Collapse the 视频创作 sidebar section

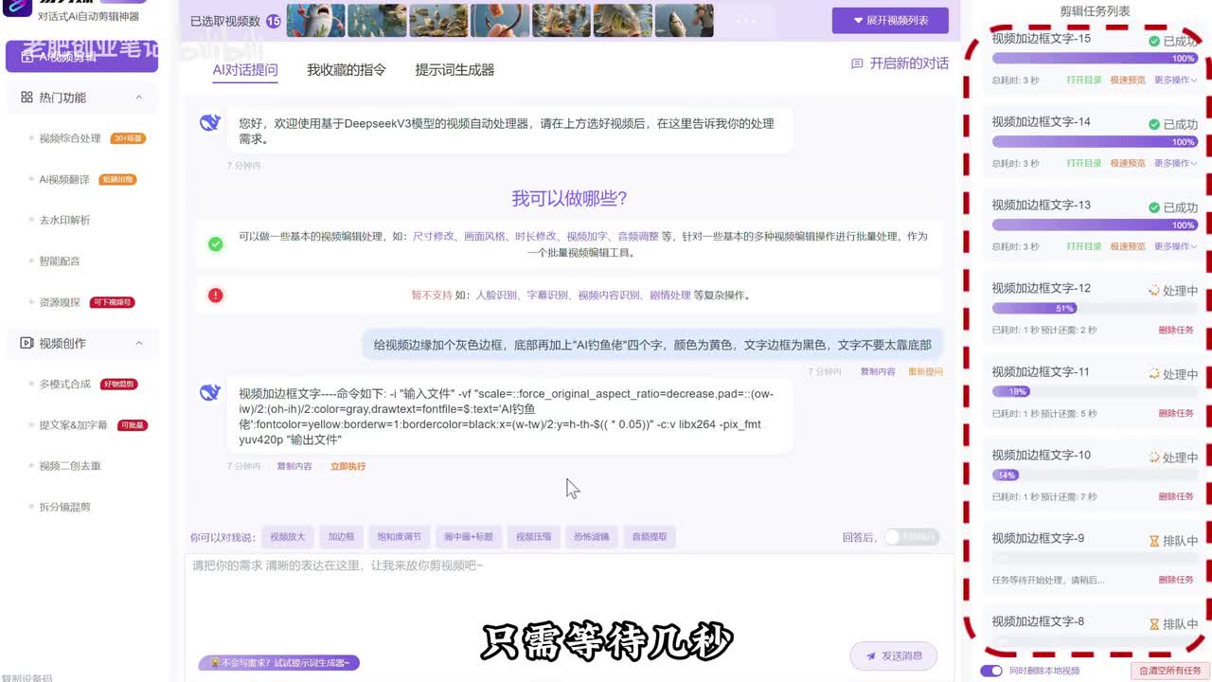[139, 343]
